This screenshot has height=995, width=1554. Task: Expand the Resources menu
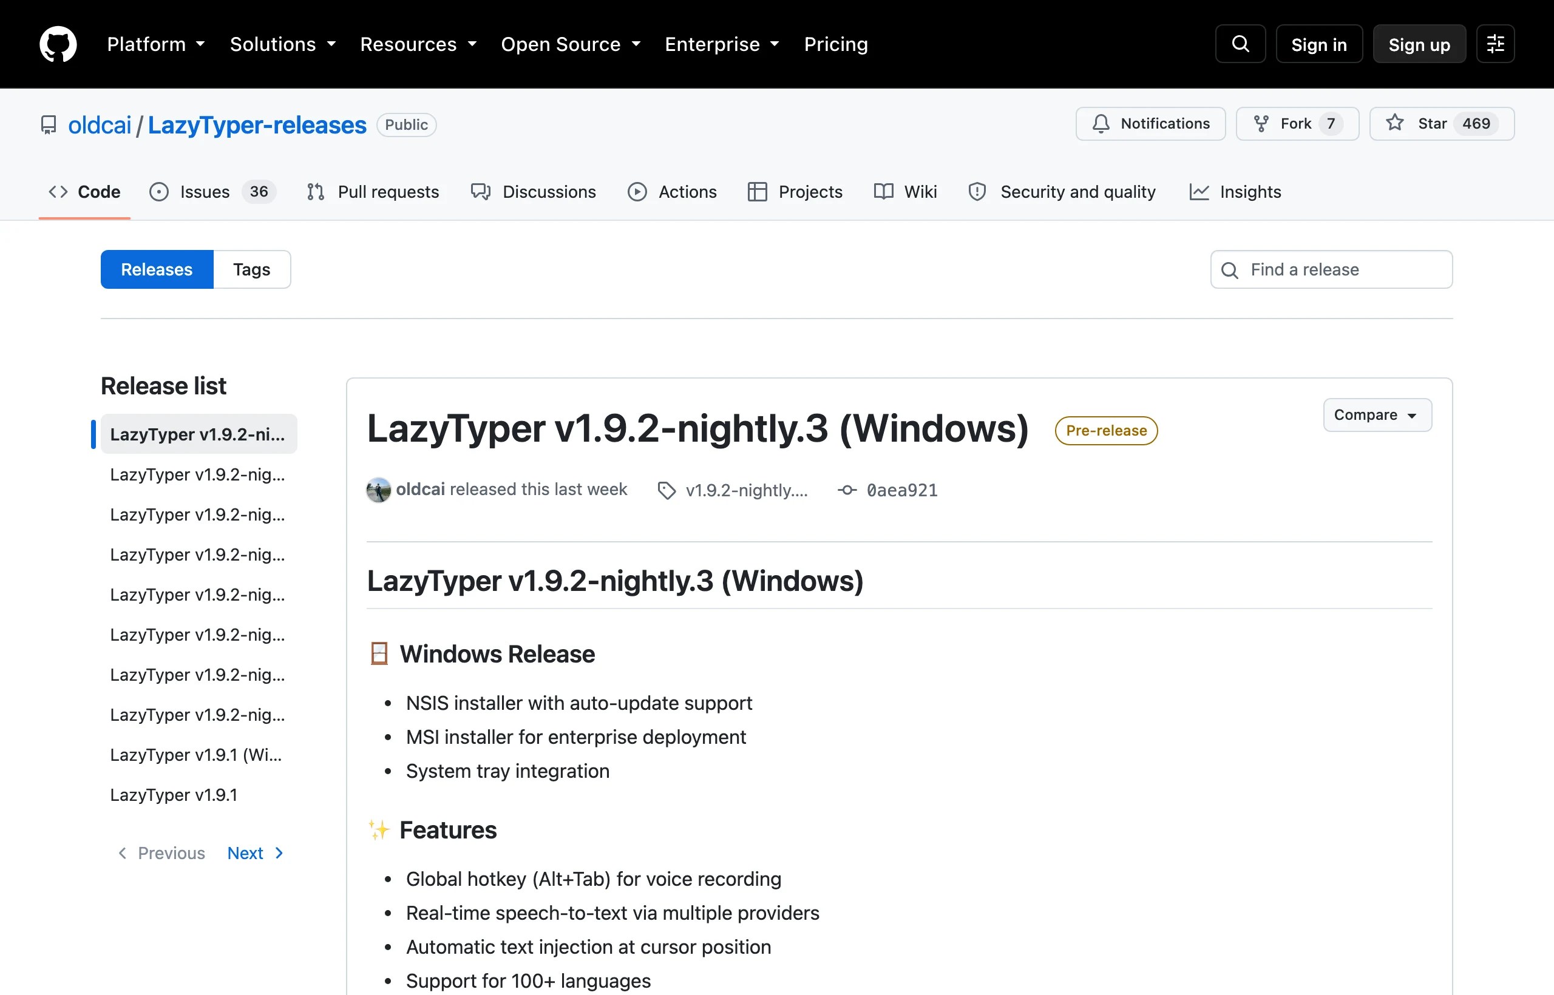(x=418, y=44)
